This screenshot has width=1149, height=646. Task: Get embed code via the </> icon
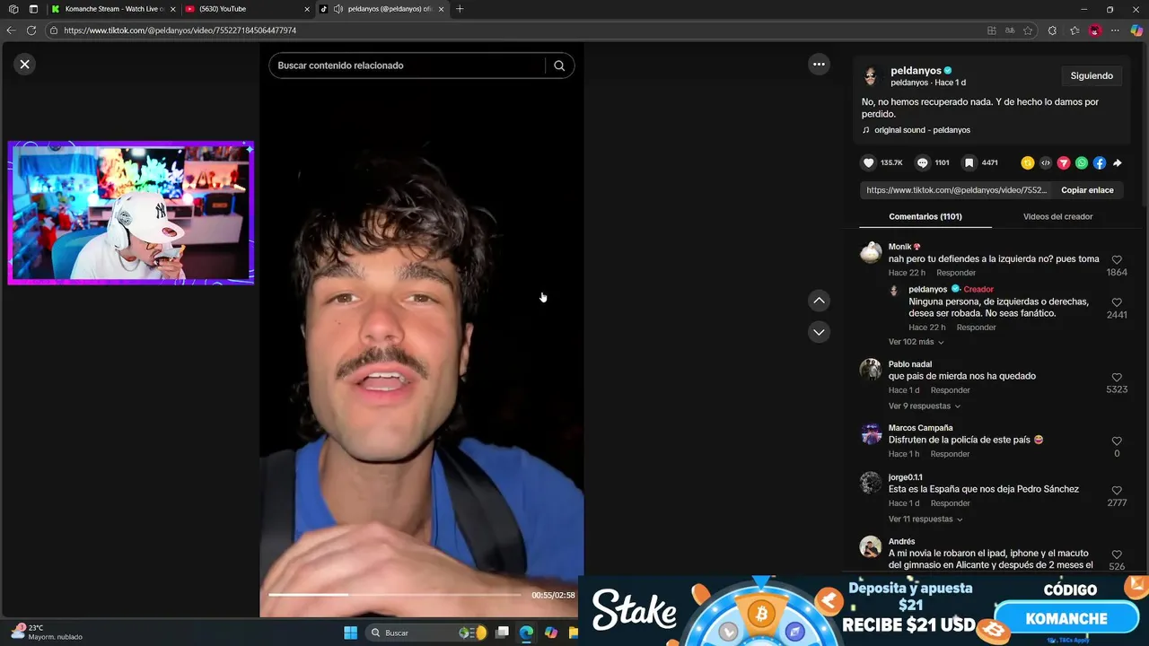point(1046,163)
